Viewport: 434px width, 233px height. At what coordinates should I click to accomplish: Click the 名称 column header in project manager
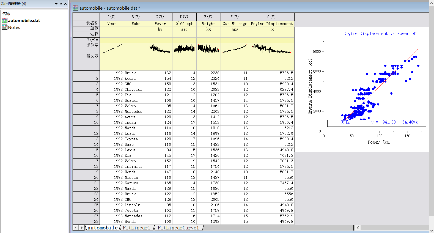pos(6,13)
